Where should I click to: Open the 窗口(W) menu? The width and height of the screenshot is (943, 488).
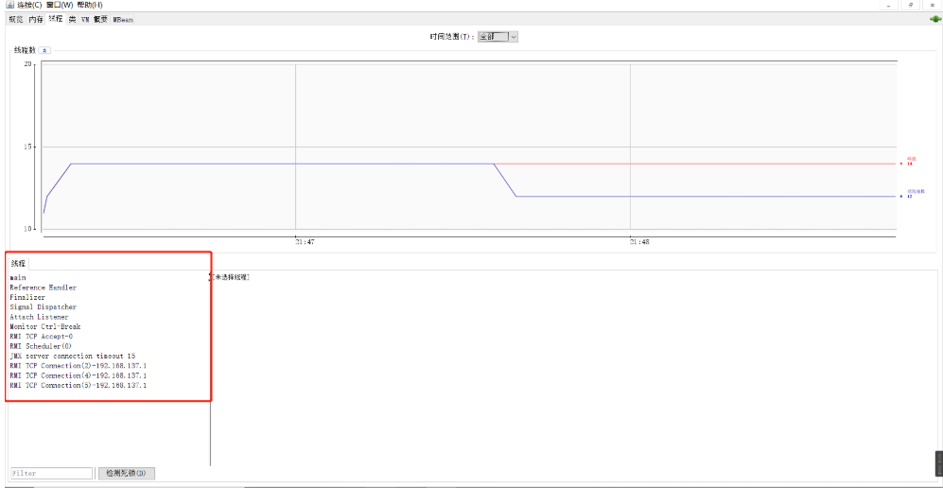(61, 5)
